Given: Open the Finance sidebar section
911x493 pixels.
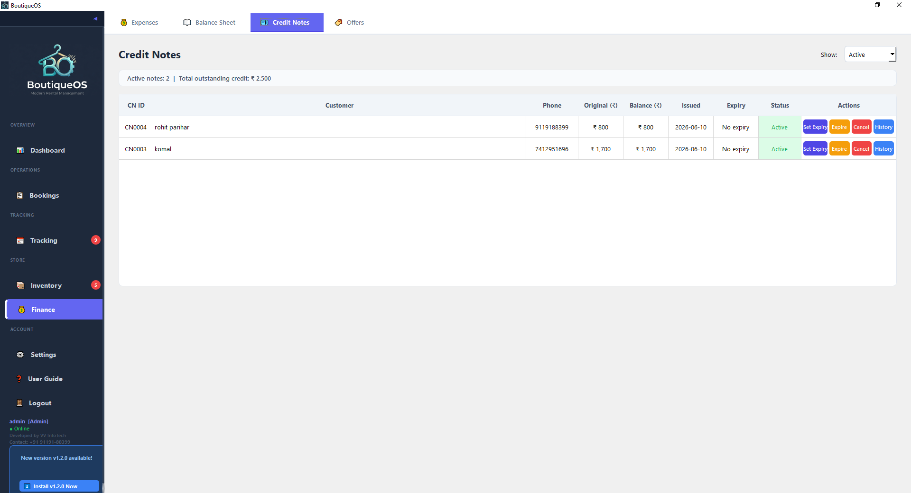Looking at the screenshot, I should [54, 310].
